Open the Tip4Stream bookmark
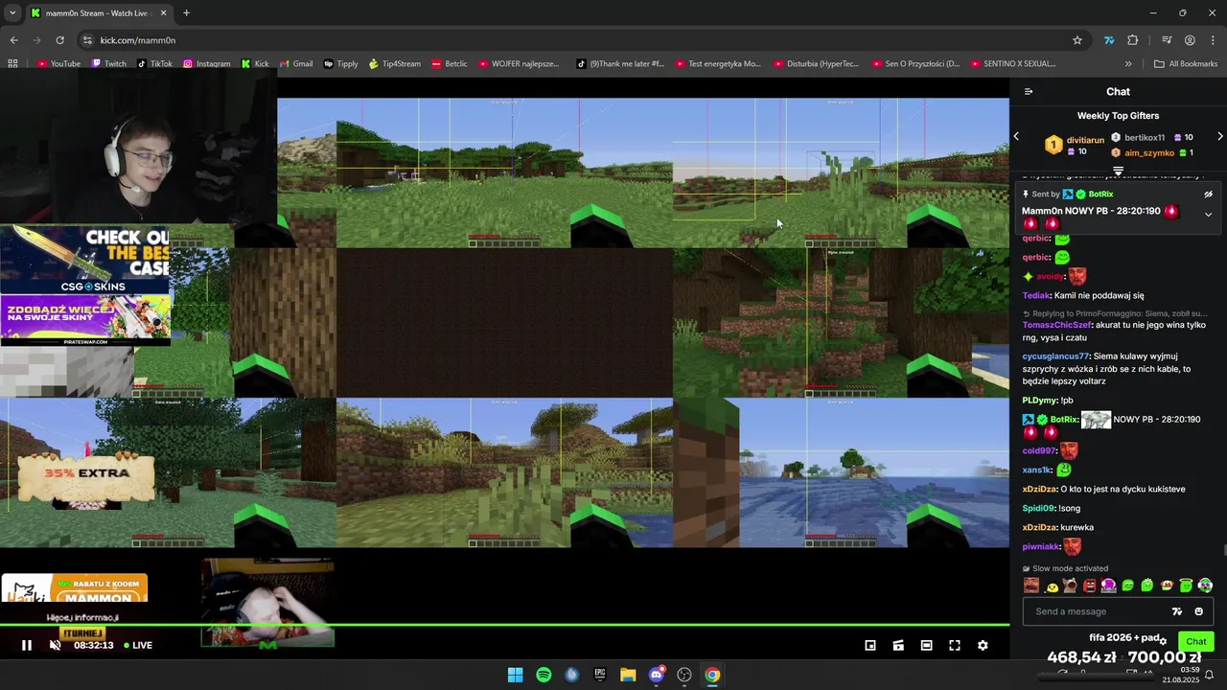This screenshot has width=1227, height=690. (394, 64)
